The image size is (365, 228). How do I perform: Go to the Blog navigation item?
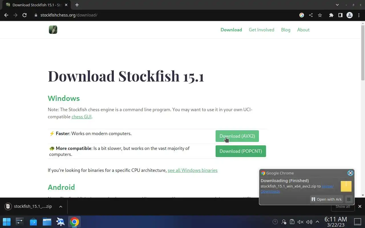(286, 30)
